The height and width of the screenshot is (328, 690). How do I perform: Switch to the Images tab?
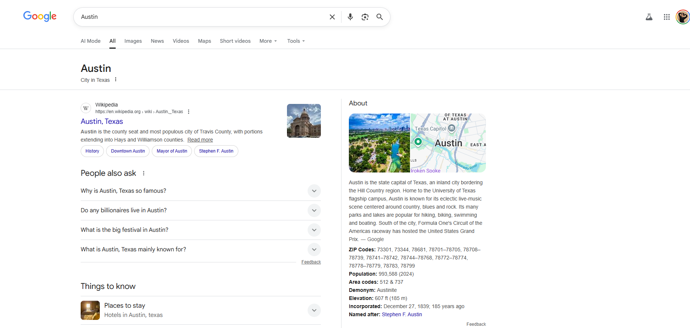pyautogui.click(x=133, y=41)
